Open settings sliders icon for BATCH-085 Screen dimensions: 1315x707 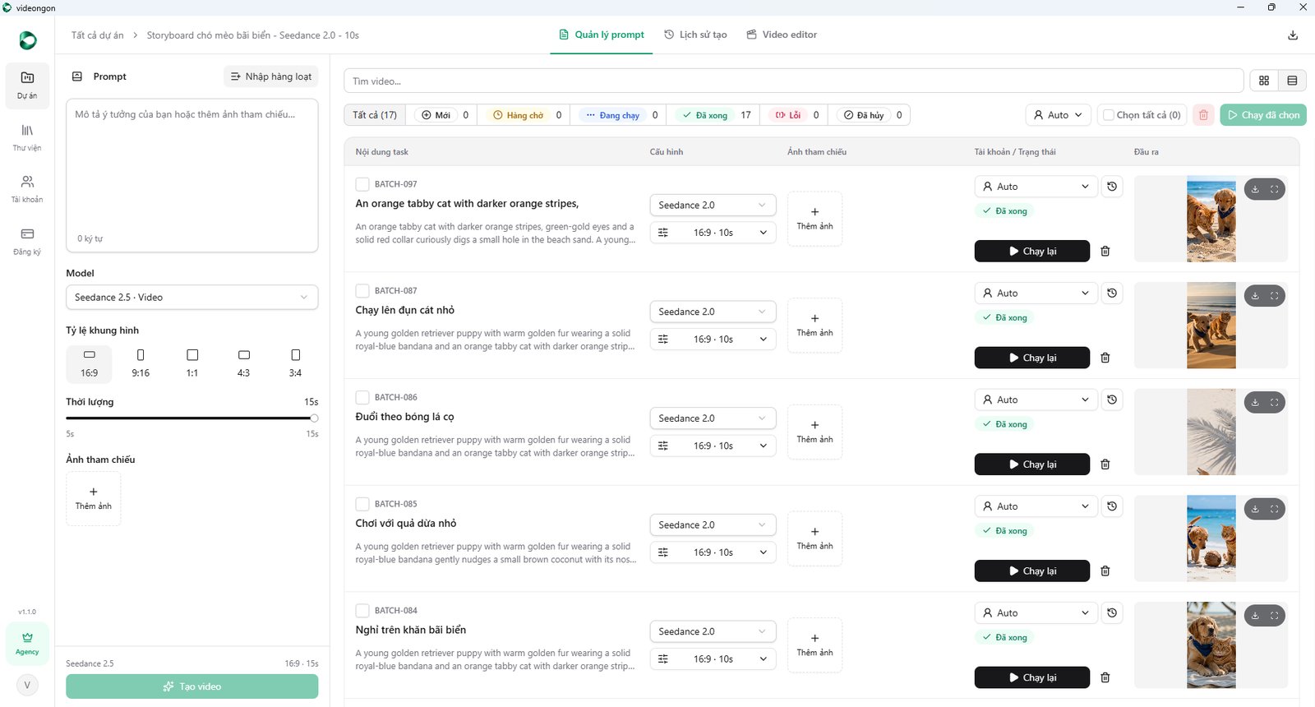coord(663,552)
